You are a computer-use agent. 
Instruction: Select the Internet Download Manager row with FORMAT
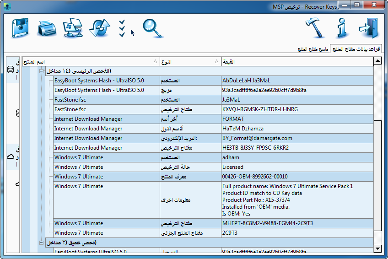[x=213, y=119]
